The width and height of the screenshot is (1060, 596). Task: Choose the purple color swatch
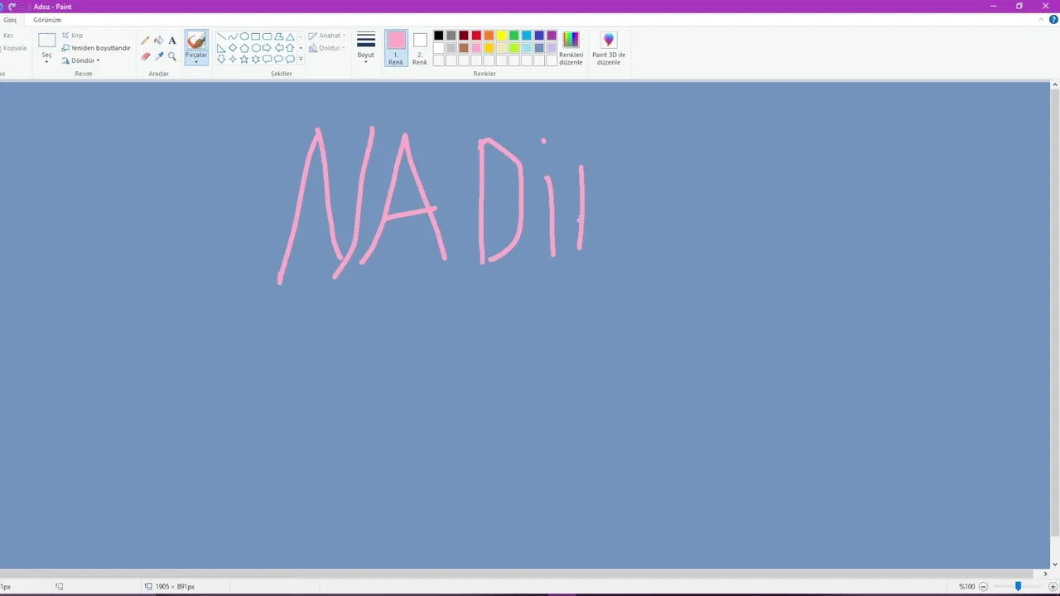pos(552,36)
